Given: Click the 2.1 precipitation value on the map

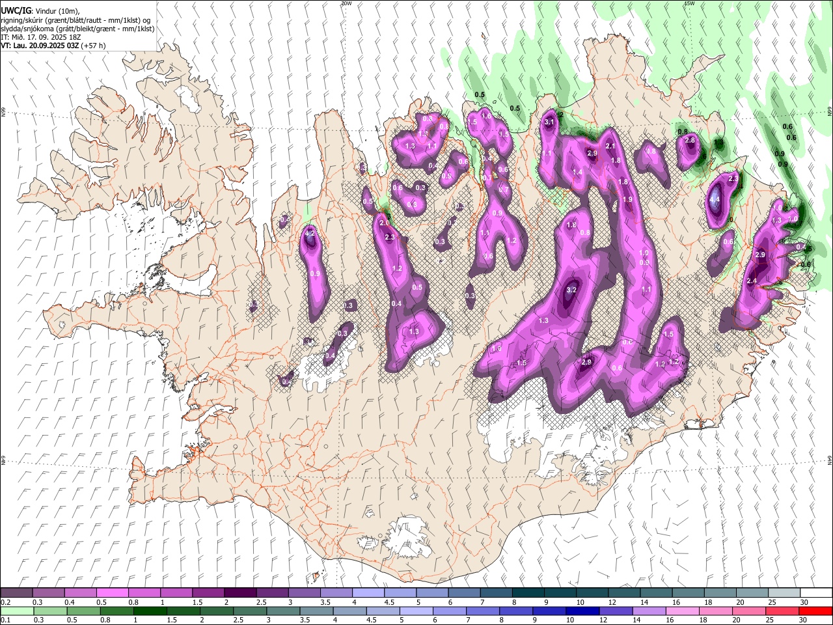Looking at the screenshot, I should point(610,146).
